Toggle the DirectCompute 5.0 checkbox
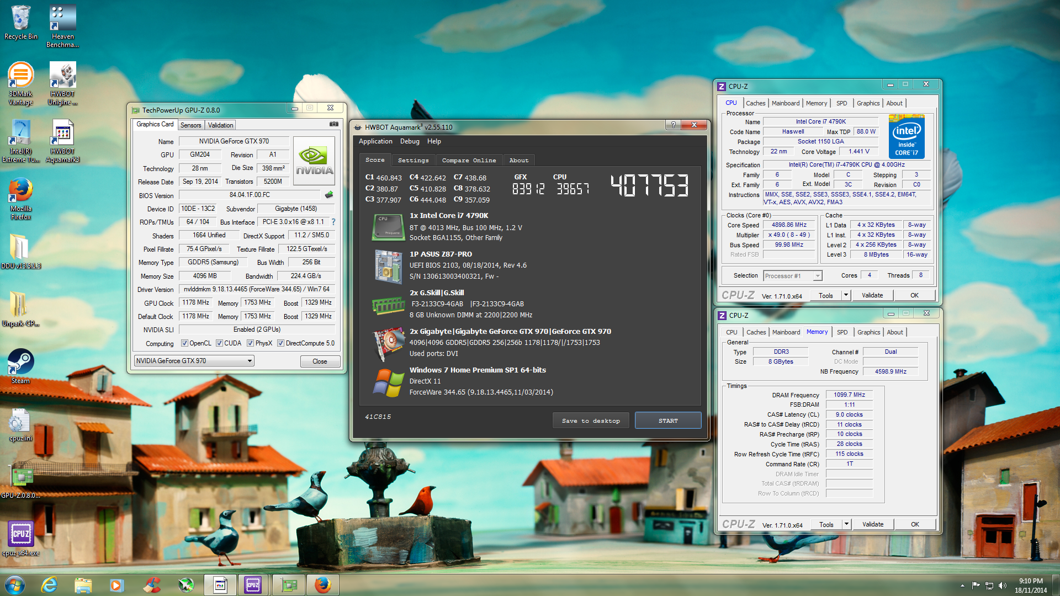Viewport: 1060px width, 596px height. pos(280,343)
